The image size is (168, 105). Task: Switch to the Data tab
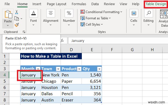coord(95,4)
